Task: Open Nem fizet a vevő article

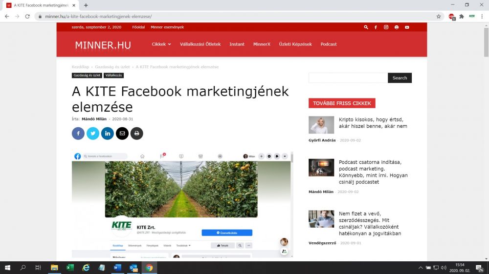Action: [370, 224]
